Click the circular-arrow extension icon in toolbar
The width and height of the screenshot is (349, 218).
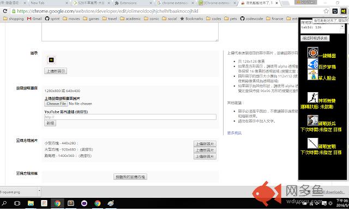(335, 11)
